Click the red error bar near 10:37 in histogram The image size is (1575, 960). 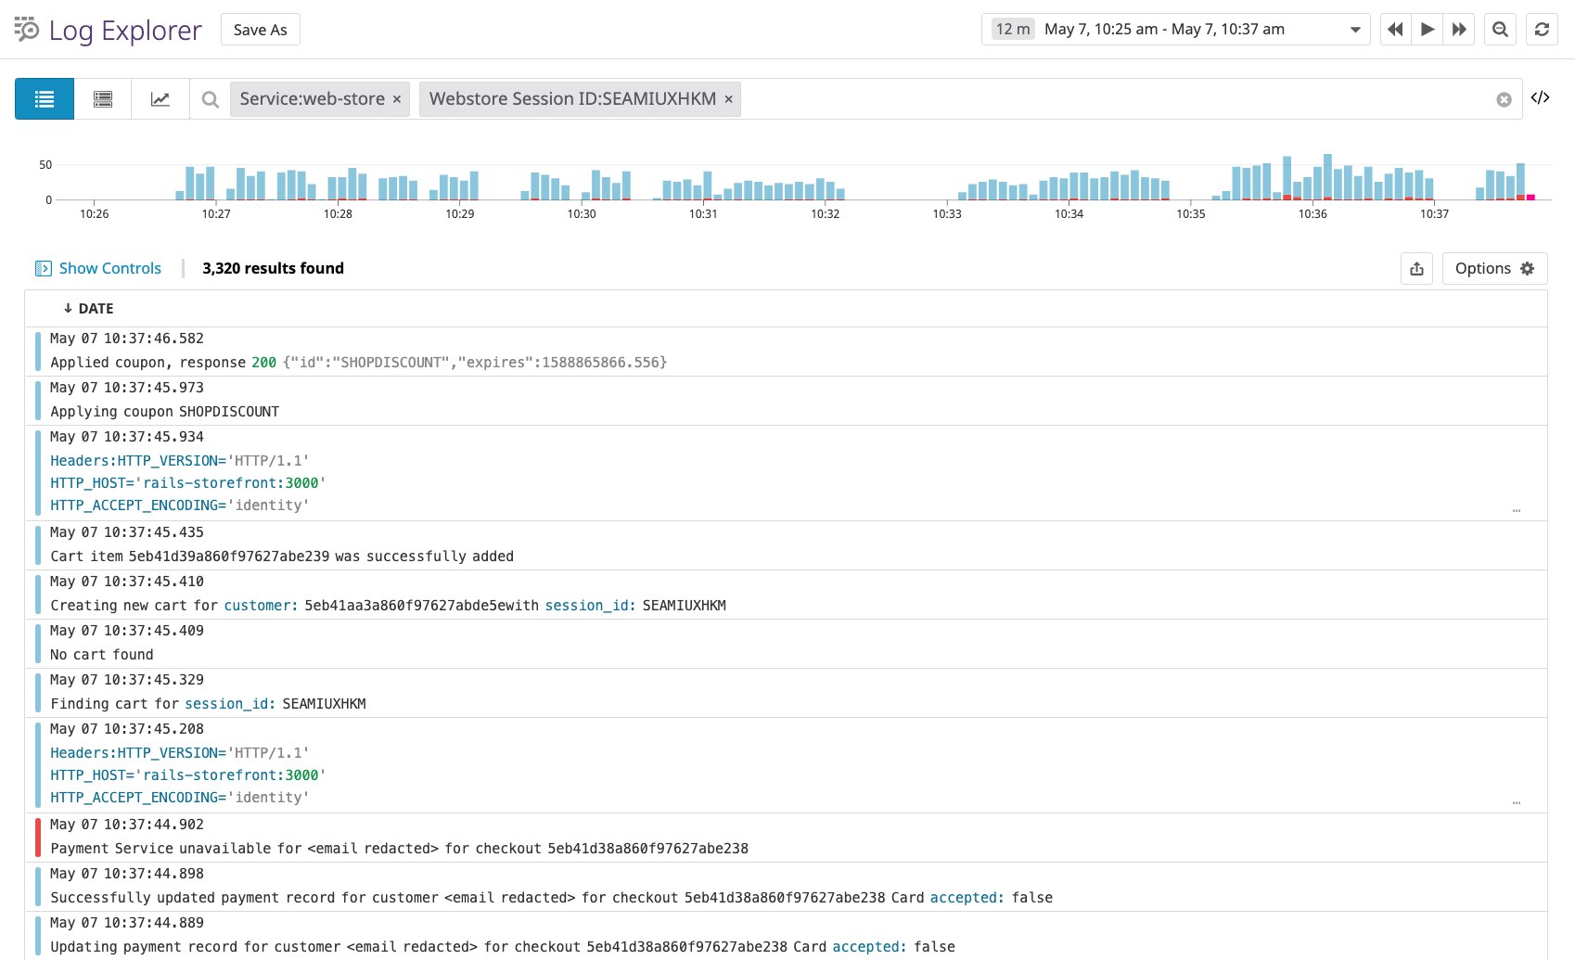point(1530,197)
